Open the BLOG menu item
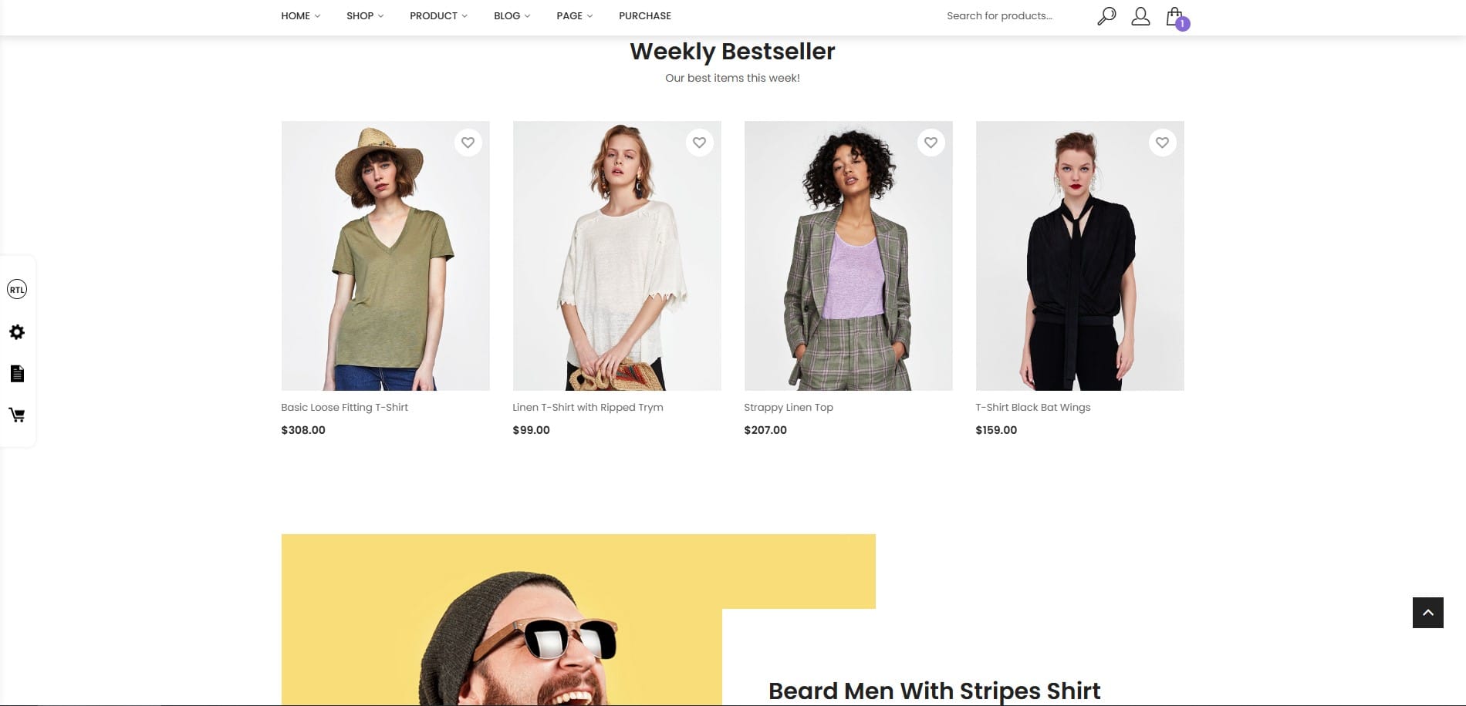This screenshot has height=706, width=1466. (x=512, y=16)
